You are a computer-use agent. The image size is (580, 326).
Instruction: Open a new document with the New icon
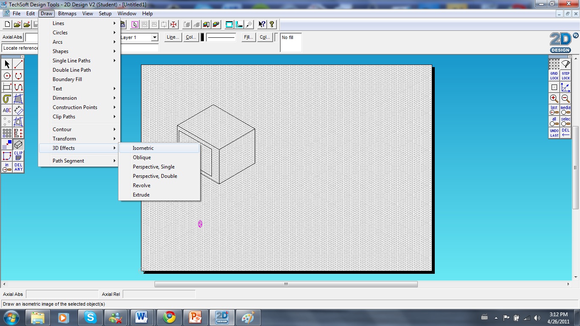(7, 24)
